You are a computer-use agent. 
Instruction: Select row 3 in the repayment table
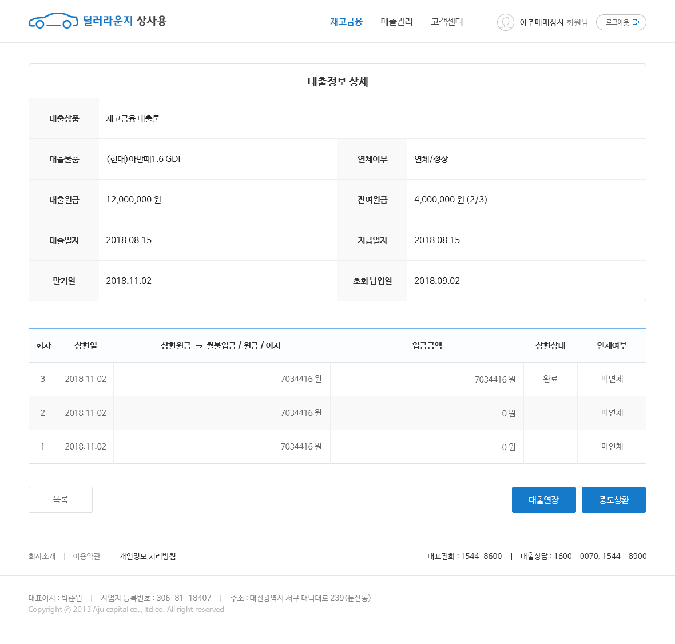(x=43, y=379)
